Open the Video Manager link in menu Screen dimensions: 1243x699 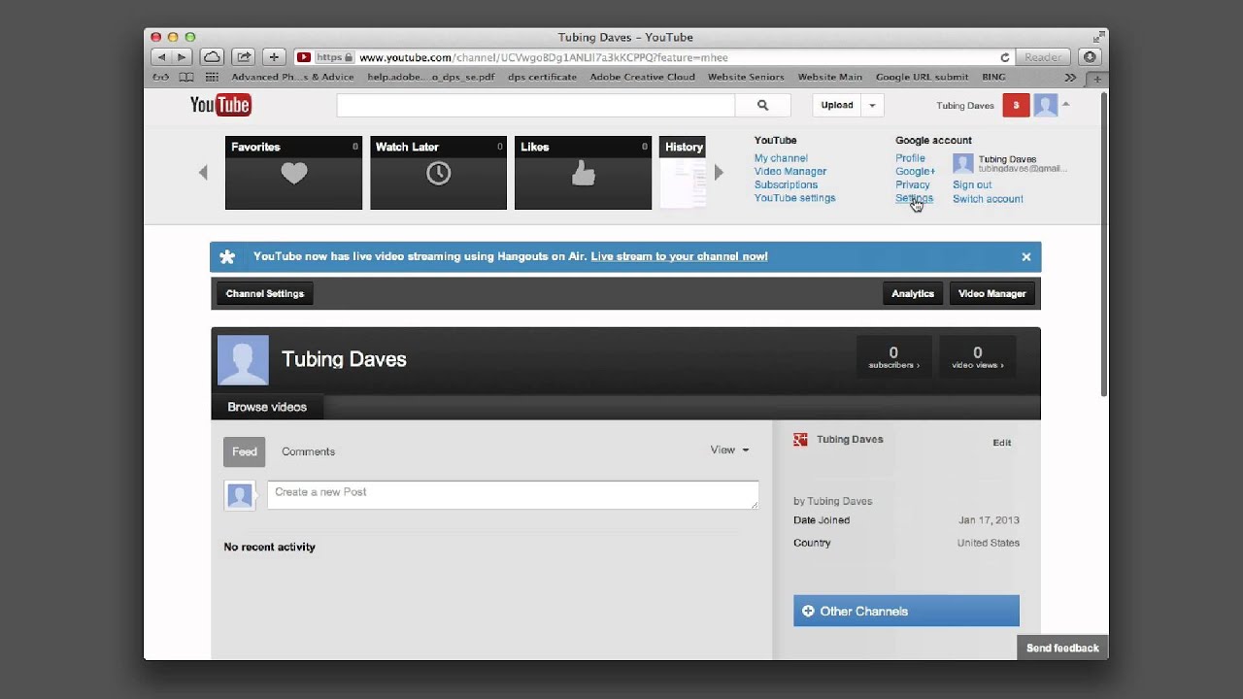point(790,171)
